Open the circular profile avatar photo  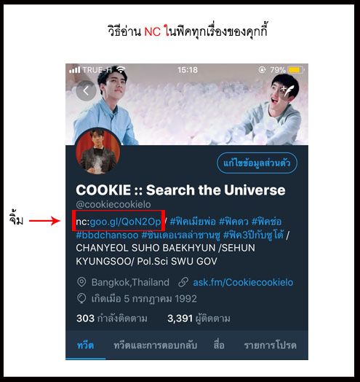98,152
